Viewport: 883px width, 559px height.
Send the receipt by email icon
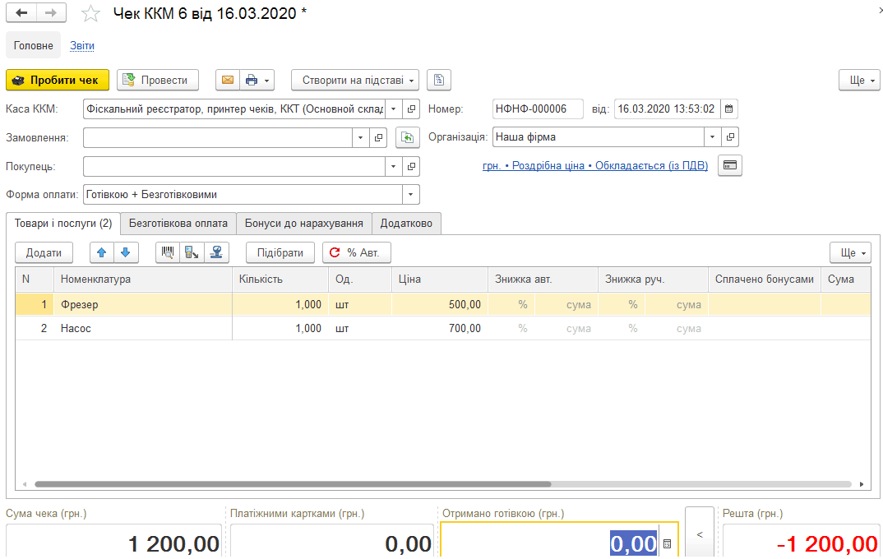[228, 80]
